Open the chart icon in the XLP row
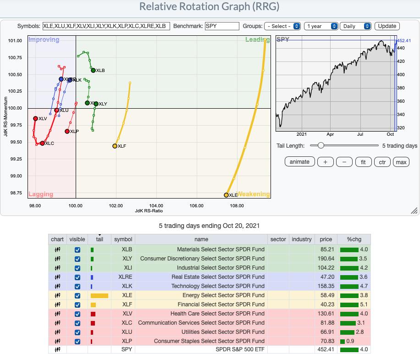The width and height of the screenshot is (420, 354). 57,341
